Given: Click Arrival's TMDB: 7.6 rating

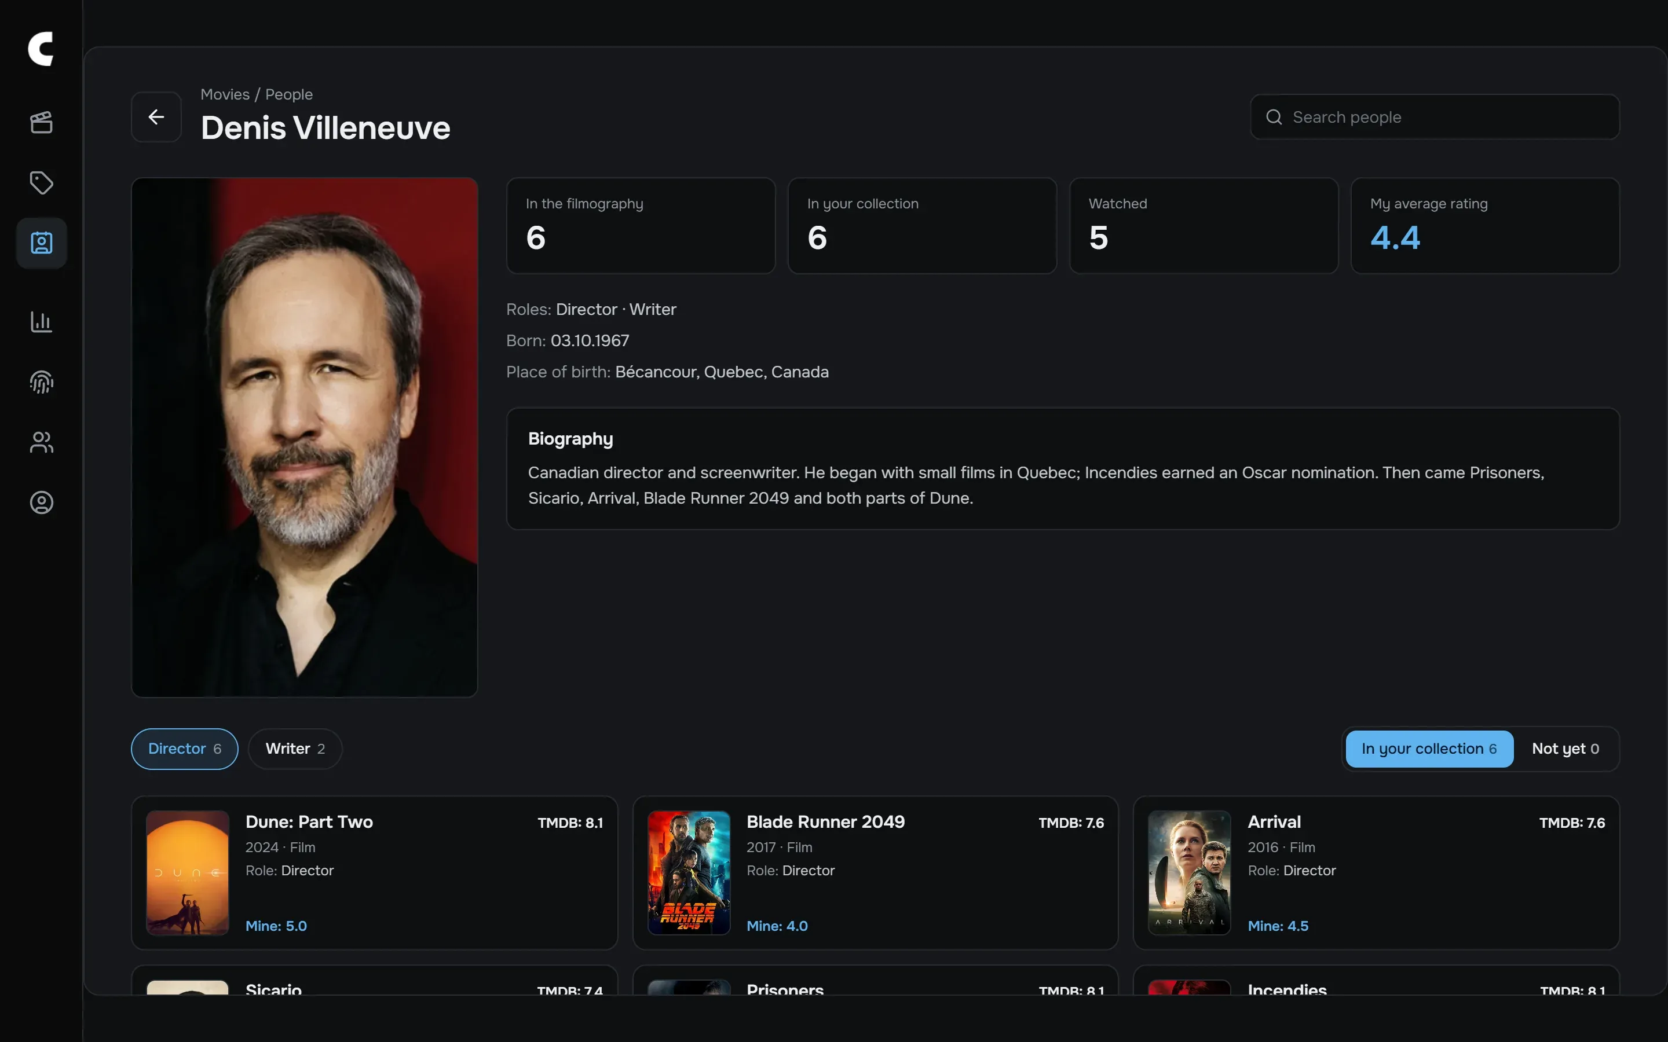Looking at the screenshot, I should point(1572,823).
